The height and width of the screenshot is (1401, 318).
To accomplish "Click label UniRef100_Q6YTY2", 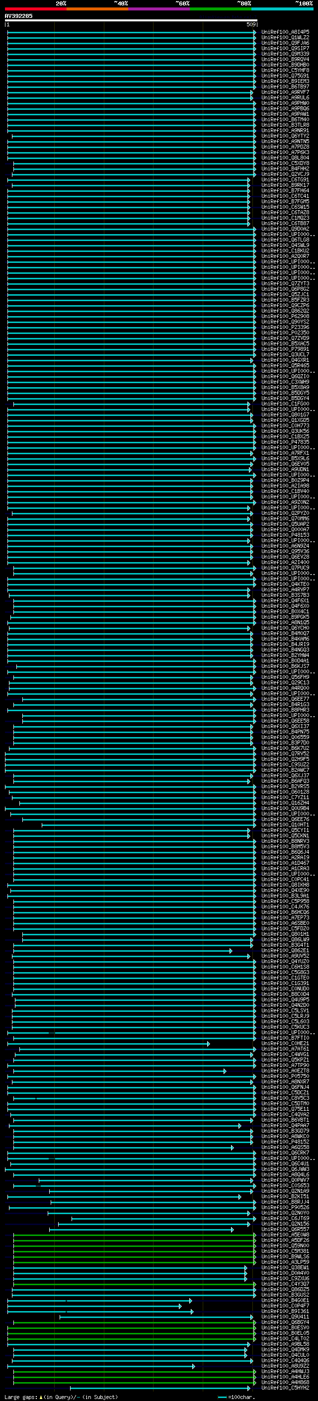I will coord(285,136).
